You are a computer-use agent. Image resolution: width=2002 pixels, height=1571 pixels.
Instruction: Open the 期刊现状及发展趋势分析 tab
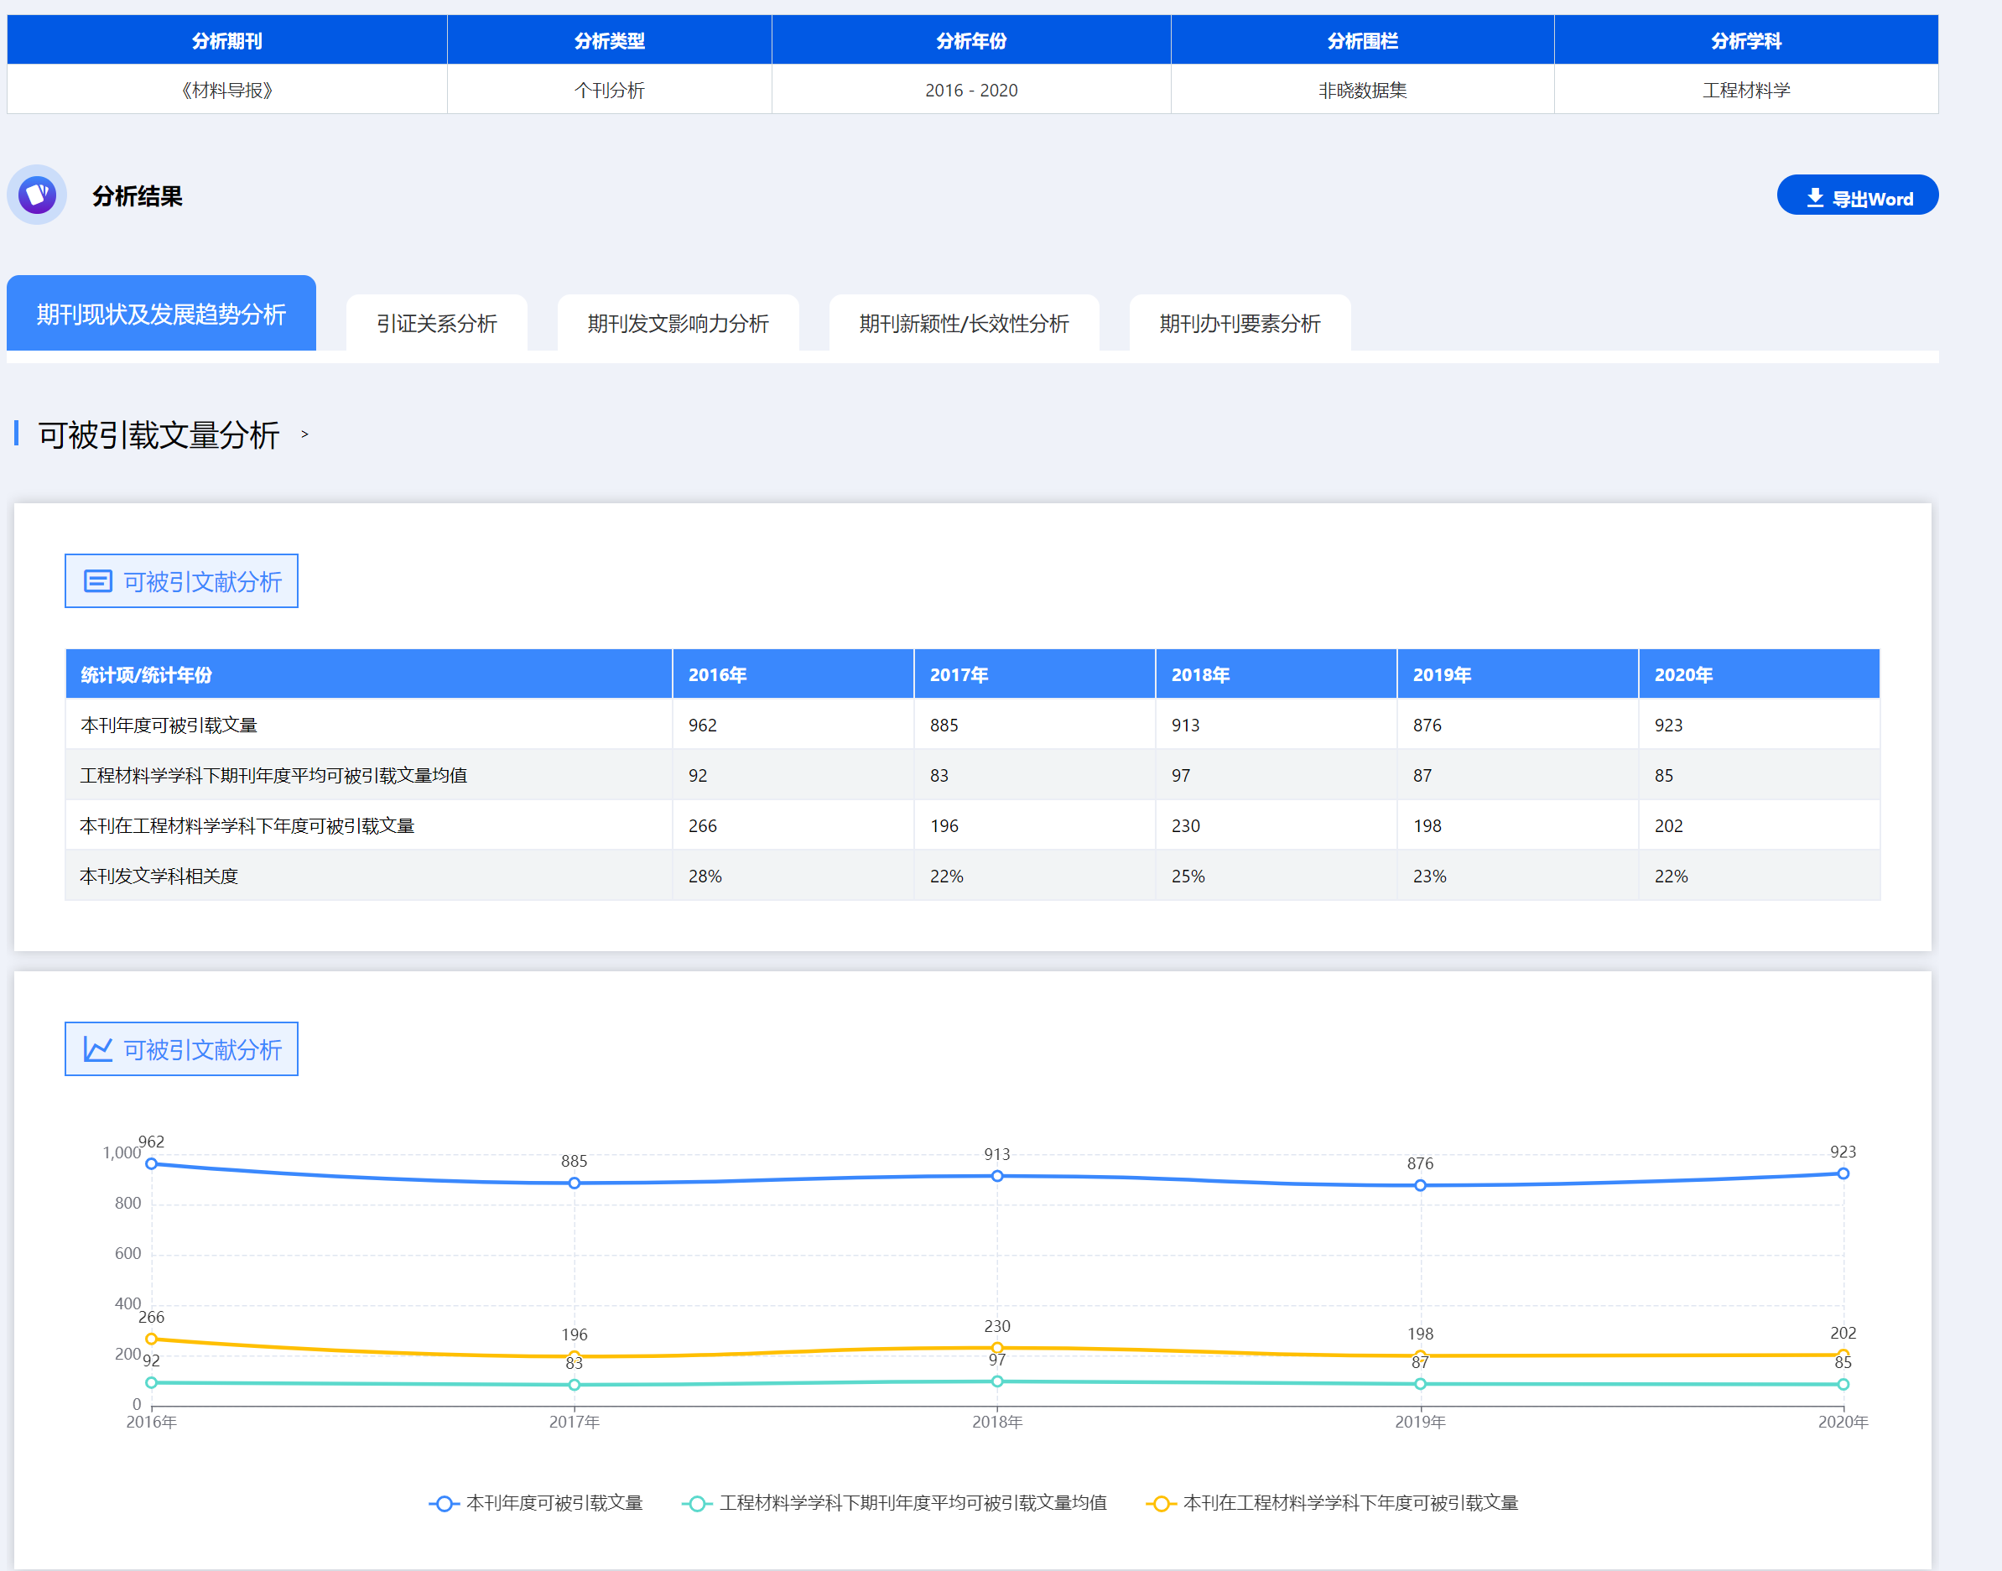(x=161, y=314)
